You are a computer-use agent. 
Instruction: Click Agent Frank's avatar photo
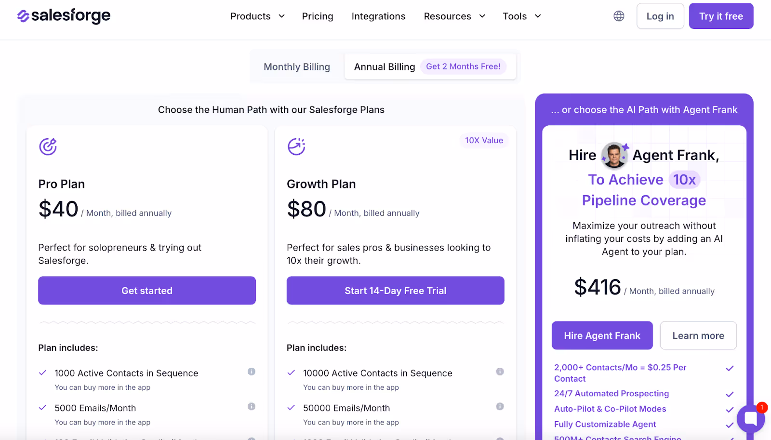click(x=614, y=155)
